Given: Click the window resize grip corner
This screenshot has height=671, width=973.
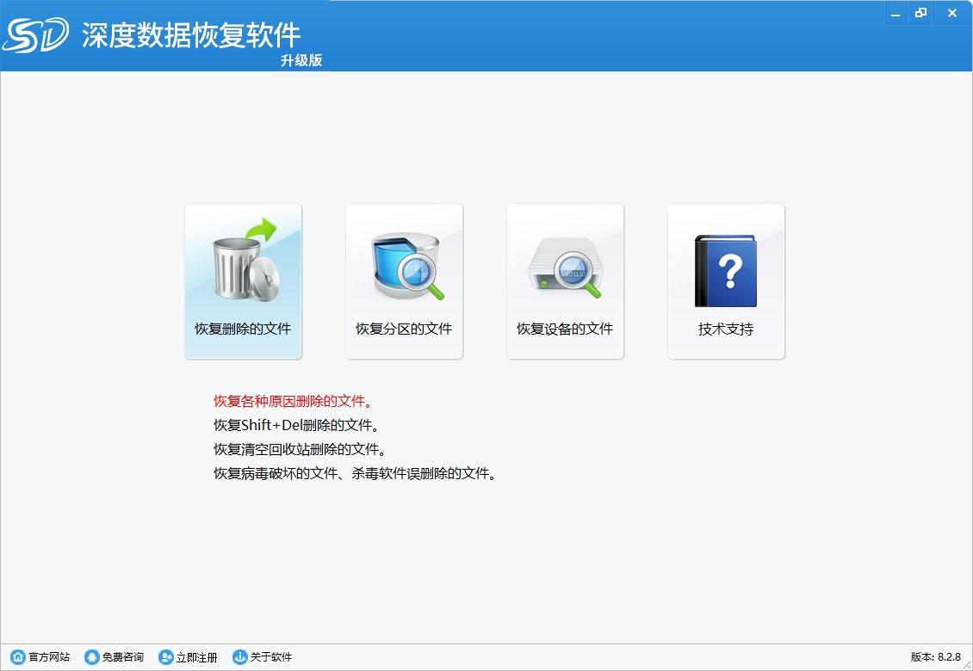Looking at the screenshot, I should [x=967, y=666].
